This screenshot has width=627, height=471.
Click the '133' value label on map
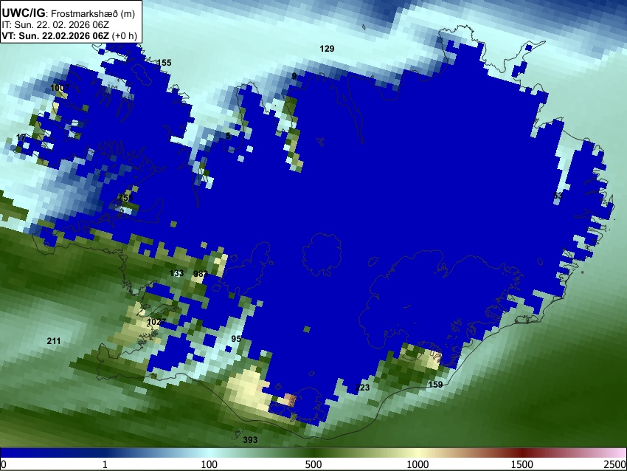coord(176,273)
